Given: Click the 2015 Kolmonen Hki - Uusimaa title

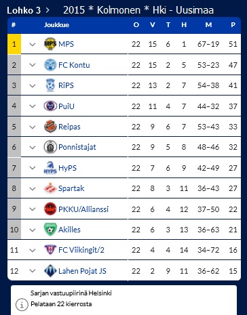Looking at the screenshot, I should (138, 10).
